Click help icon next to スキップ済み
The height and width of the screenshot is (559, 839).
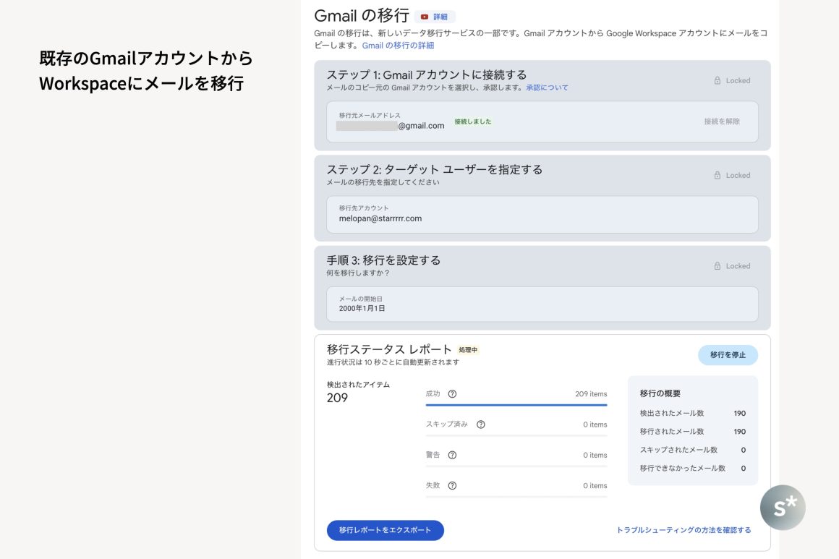[x=480, y=424]
